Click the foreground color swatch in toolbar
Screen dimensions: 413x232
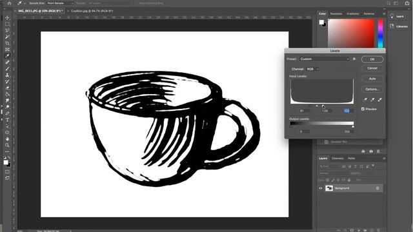[6, 162]
